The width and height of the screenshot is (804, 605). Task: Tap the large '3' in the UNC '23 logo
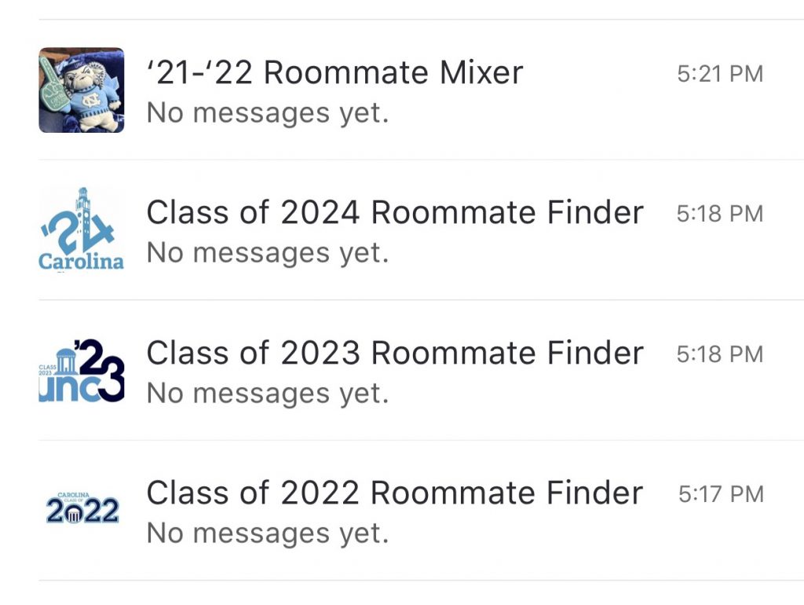[x=111, y=379]
